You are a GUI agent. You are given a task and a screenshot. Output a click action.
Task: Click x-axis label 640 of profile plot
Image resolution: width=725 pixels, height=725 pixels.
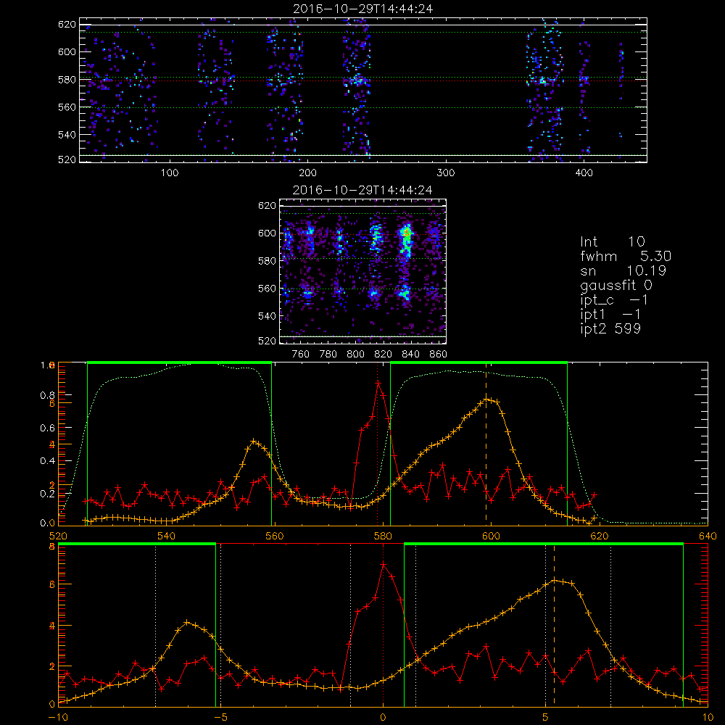(708, 536)
